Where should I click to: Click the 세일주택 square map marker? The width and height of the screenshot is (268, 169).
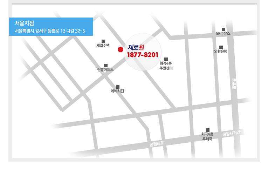pyautogui.click(x=103, y=41)
